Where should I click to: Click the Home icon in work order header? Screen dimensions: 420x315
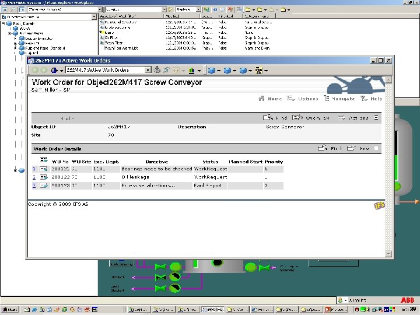262,99
